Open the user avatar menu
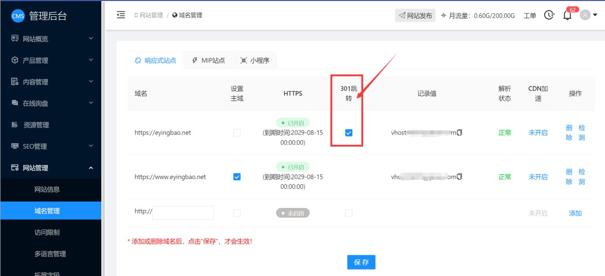Image resolution: width=605 pixels, height=276 pixels. (588, 15)
